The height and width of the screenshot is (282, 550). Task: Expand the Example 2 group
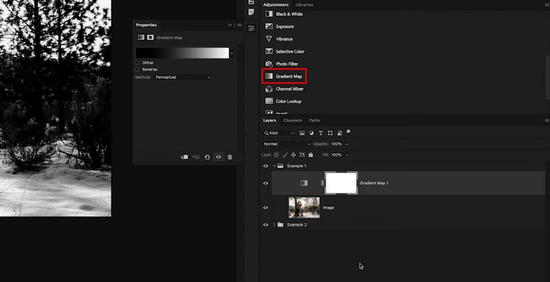click(x=274, y=225)
